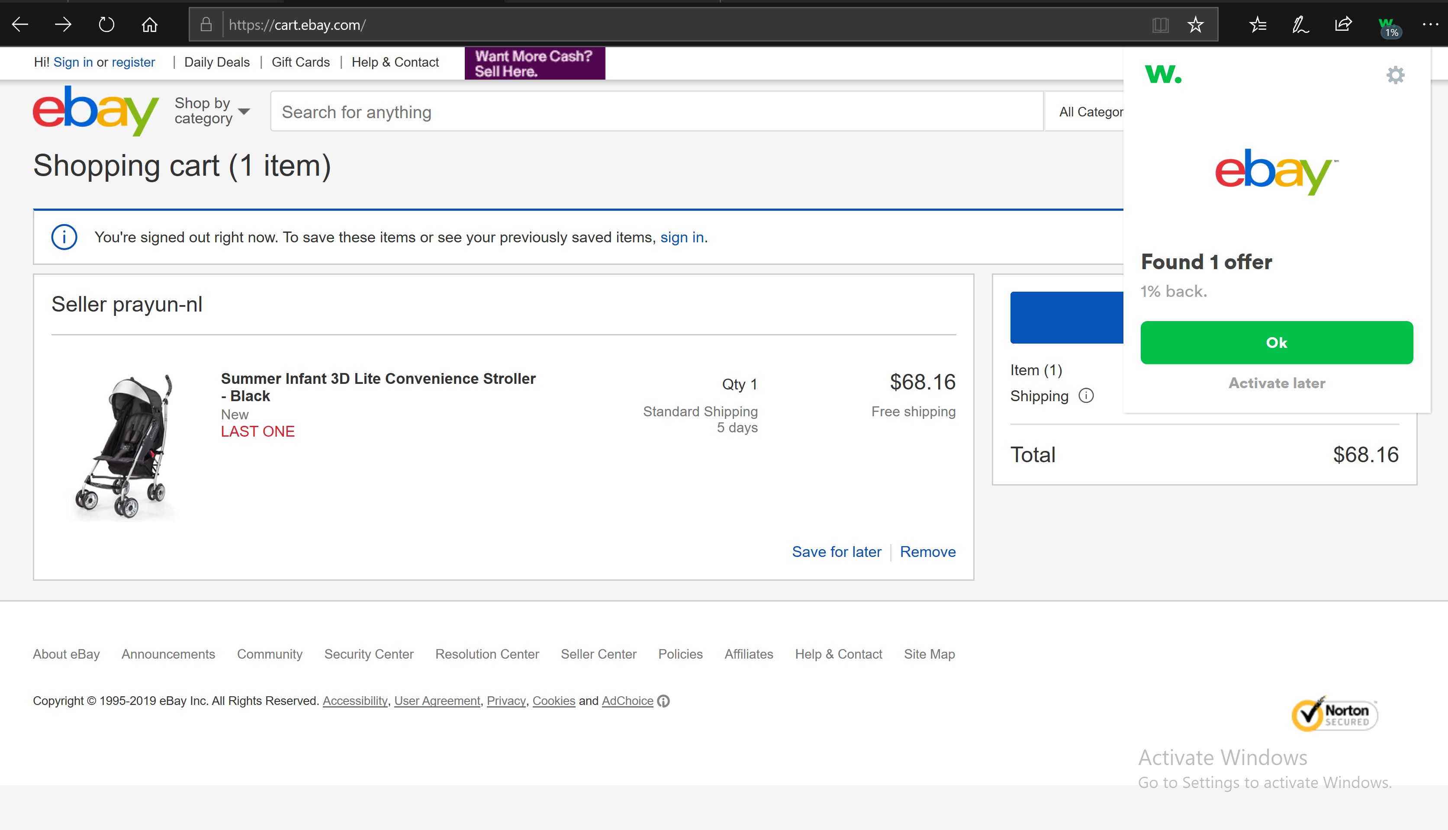1448x830 pixels.
Task: Click the browser back arrow
Action: 20,25
